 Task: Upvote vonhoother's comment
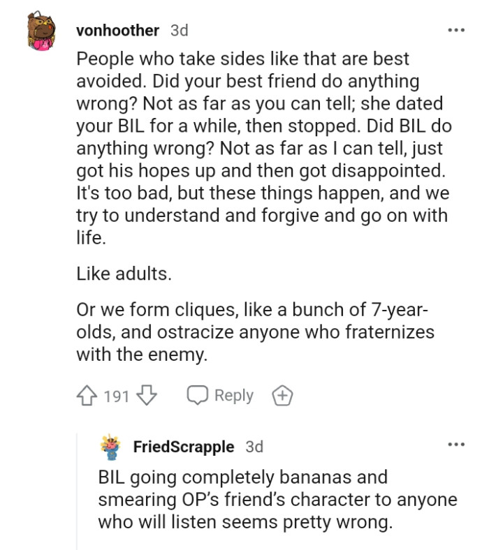(x=87, y=396)
